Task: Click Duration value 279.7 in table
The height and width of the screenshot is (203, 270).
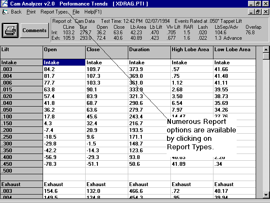Action: click(x=149, y=110)
